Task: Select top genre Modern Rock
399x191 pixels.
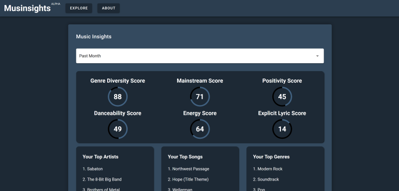Action: click(x=268, y=169)
